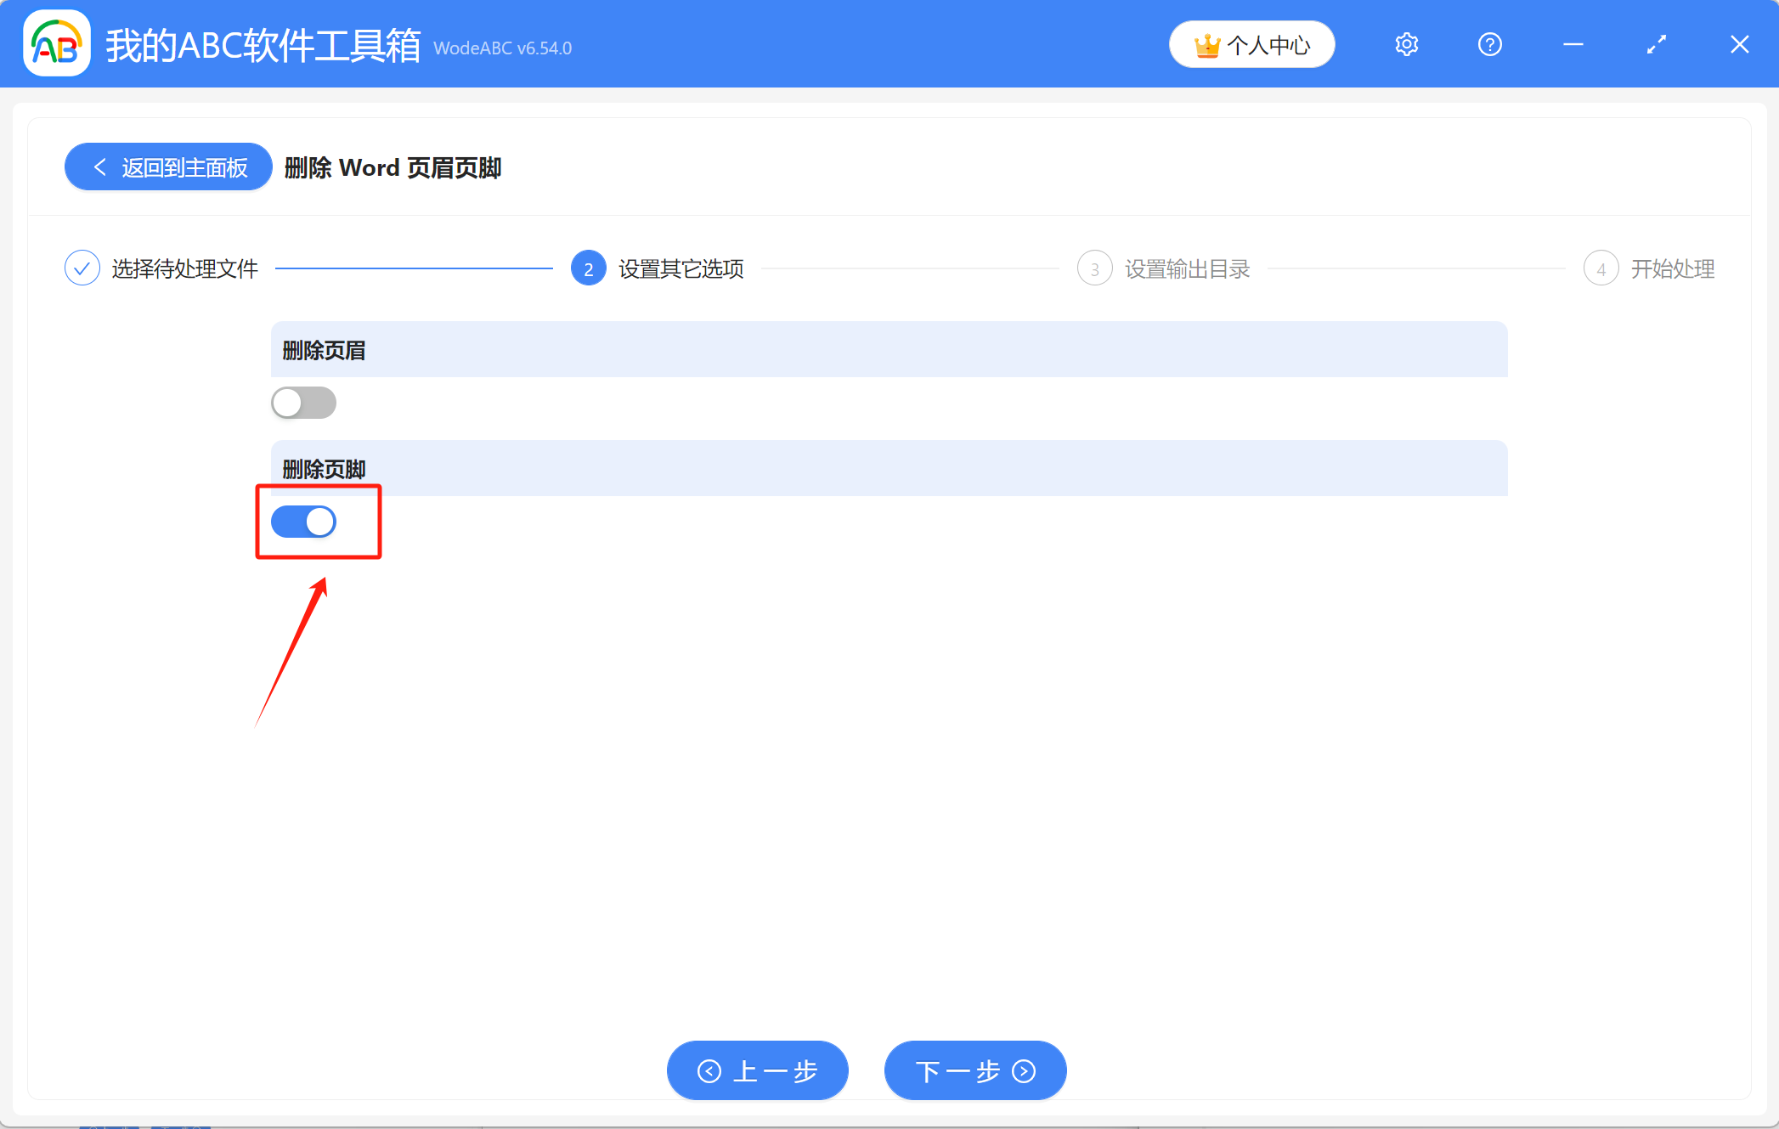
Task: Enable the 删除页眉 toggle switch
Action: (x=303, y=402)
